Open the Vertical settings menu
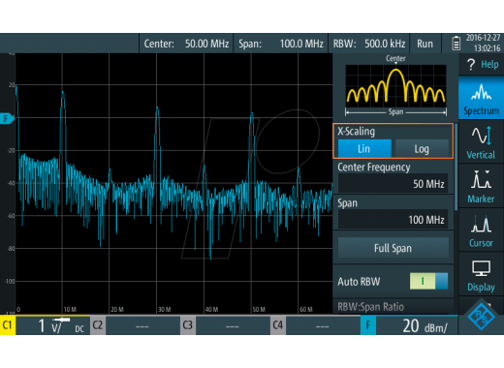 point(482,142)
